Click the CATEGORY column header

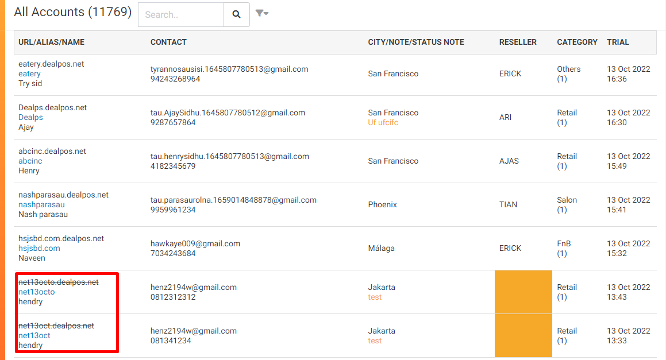(578, 42)
